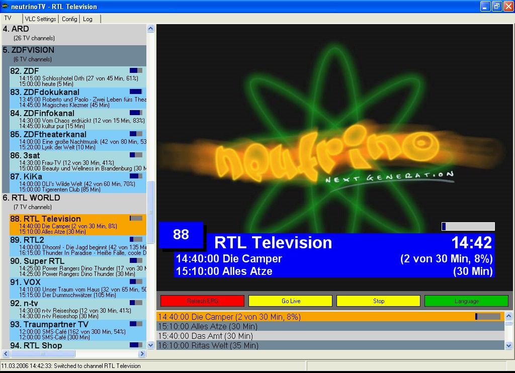515x373 pixels.
Task: Select channel 84. ZDFinfokanal
Action: tap(78, 119)
